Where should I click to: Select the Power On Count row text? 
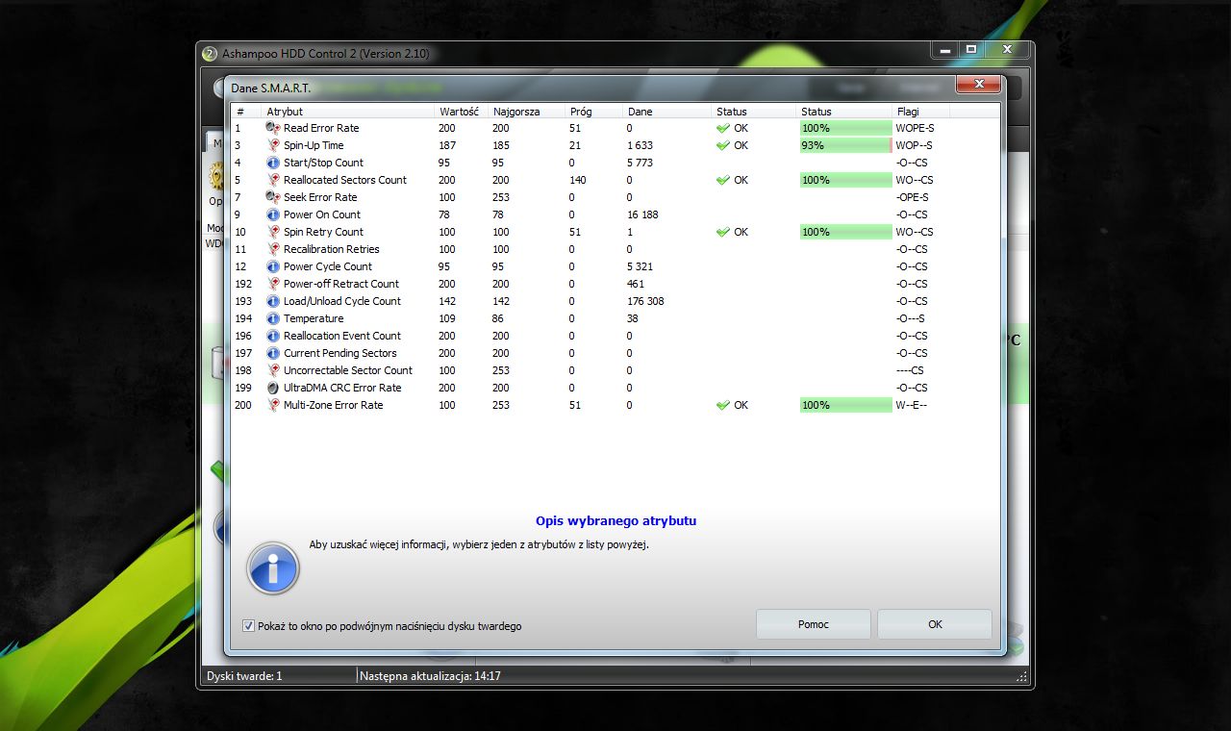click(x=322, y=214)
